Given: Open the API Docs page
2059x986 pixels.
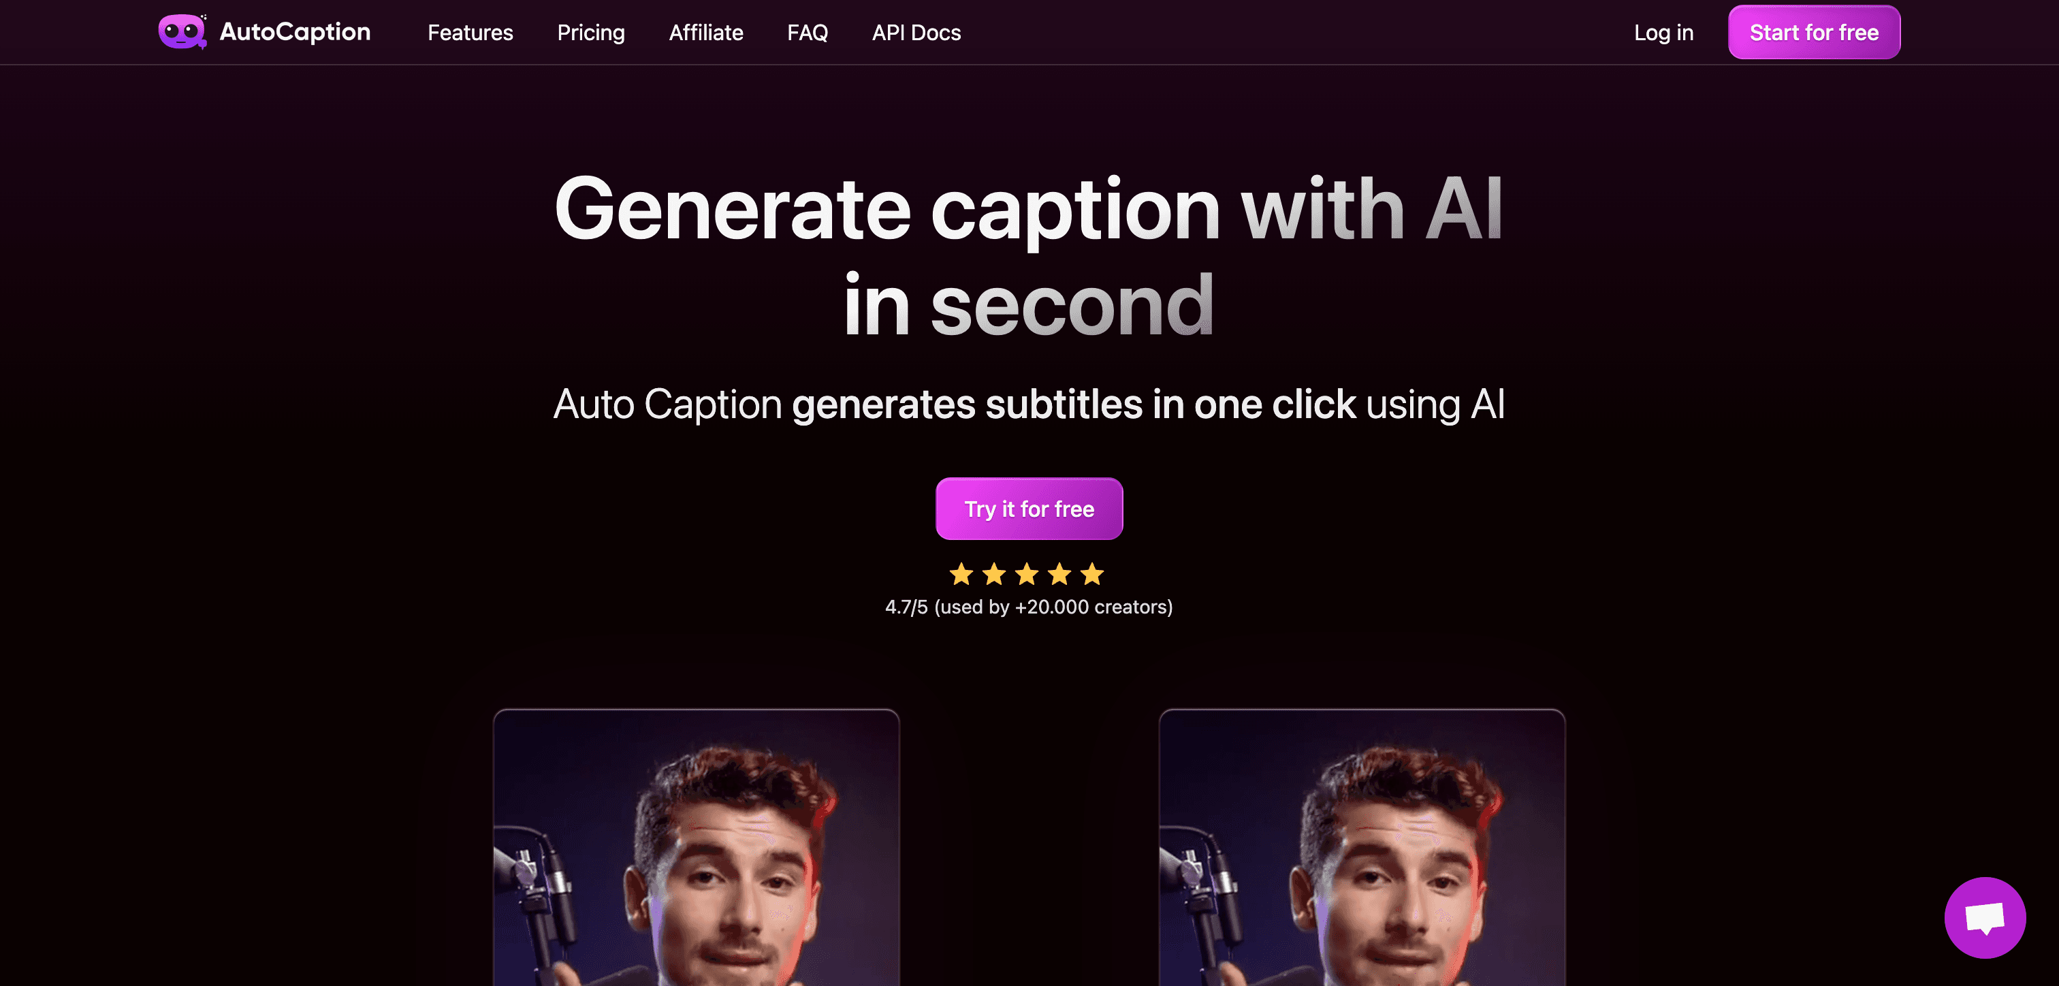Looking at the screenshot, I should tap(916, 31).
